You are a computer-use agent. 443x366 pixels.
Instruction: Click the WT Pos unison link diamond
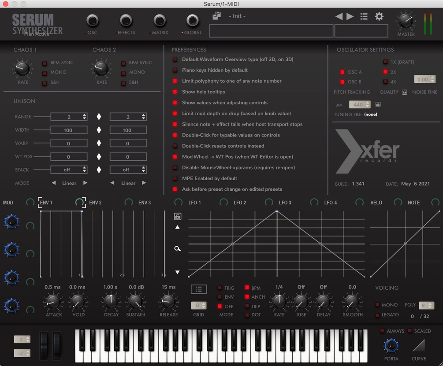coord(99,156)
